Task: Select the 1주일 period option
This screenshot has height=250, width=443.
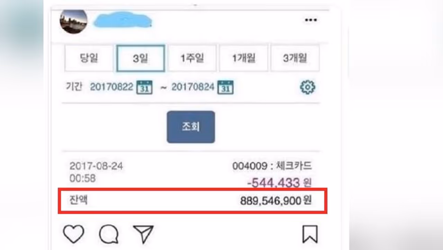Action: click(192, 58)
